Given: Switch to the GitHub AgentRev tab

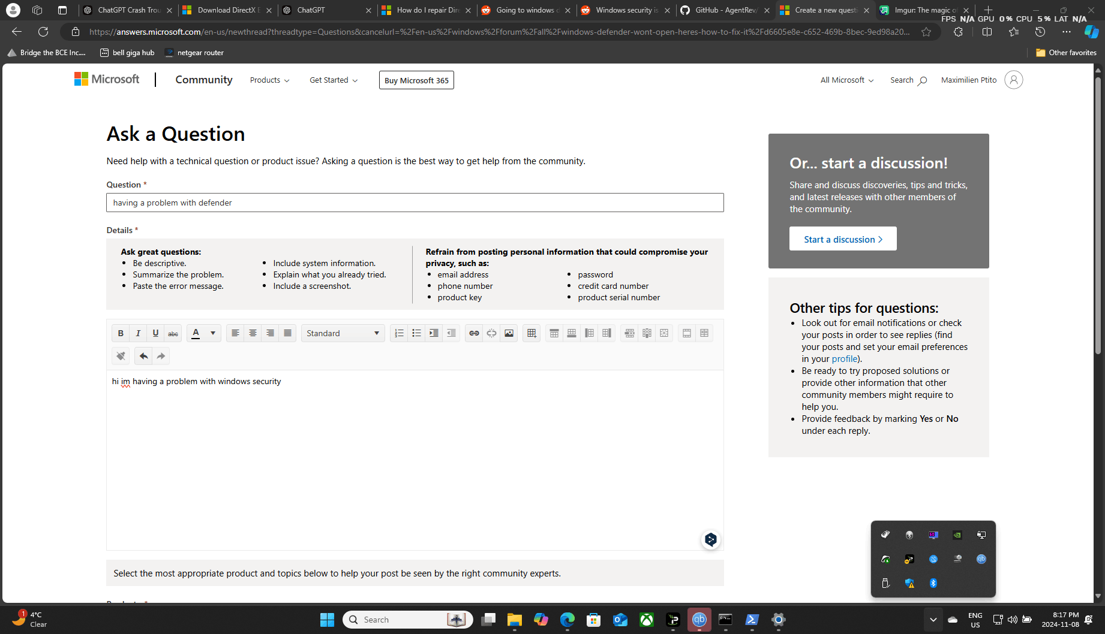Looking at the screenshot, I should point(725,10).
